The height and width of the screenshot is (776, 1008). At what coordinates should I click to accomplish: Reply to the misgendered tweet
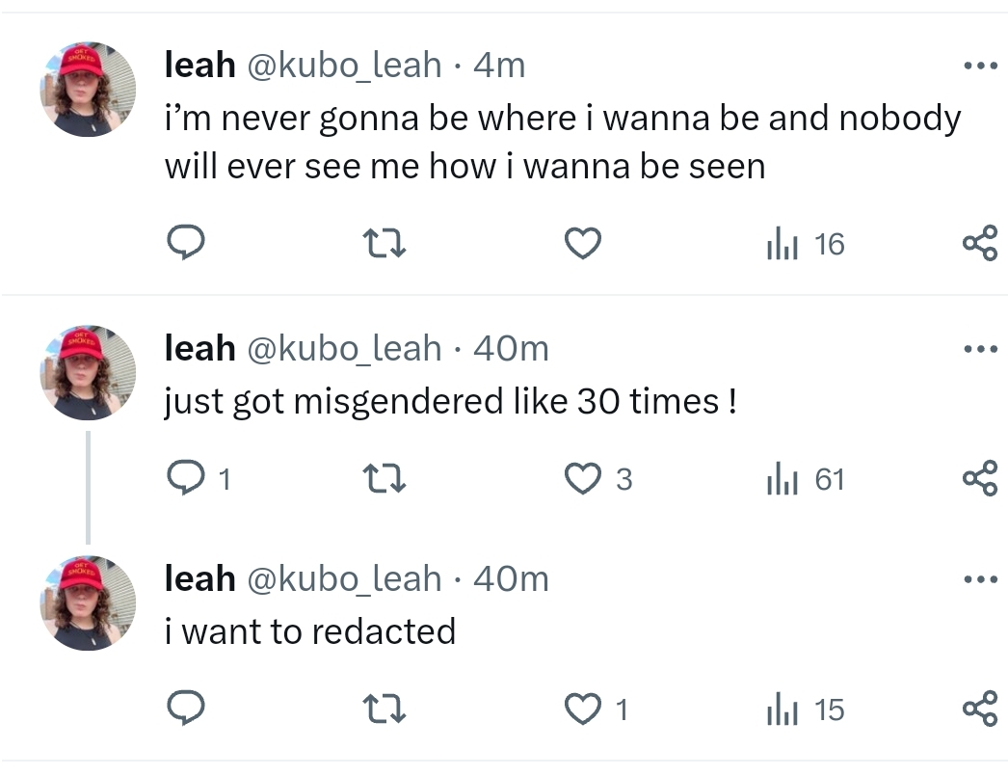pos(198,478)
